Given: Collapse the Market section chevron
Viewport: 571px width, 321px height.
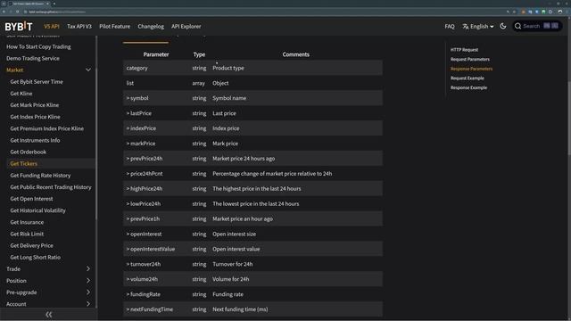Looking at the screenshot, I should [x=88, y=70].
